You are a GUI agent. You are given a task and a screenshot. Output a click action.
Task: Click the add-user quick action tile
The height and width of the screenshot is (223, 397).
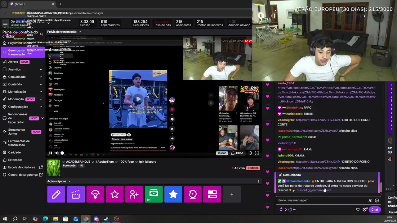134,194
